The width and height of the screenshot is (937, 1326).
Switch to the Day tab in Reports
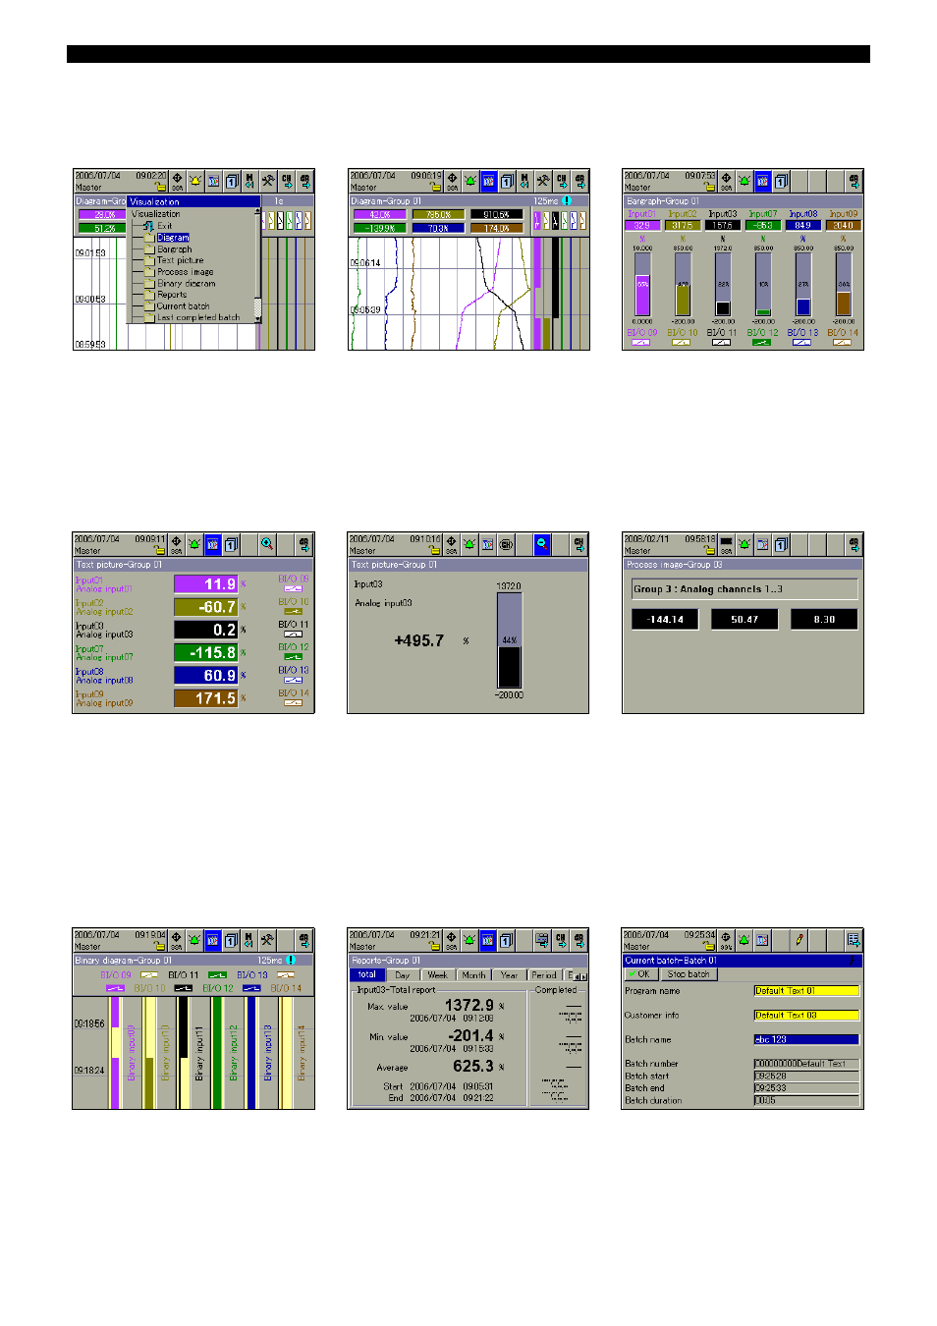(x=403, y=975)
